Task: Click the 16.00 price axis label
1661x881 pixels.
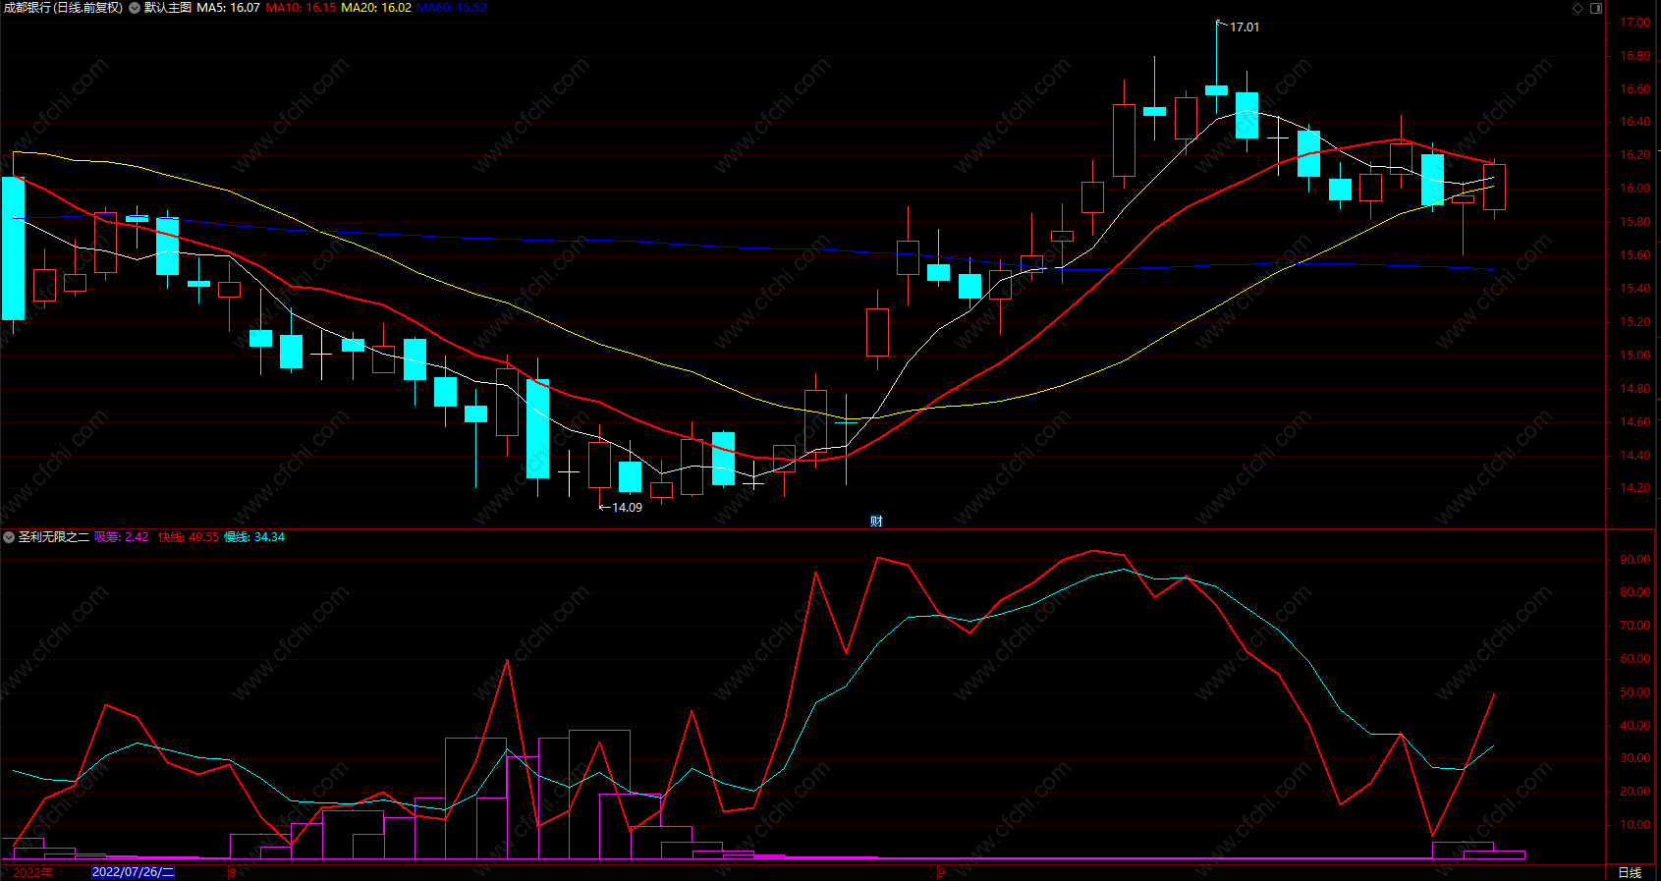Action: tap(1635, 189)
